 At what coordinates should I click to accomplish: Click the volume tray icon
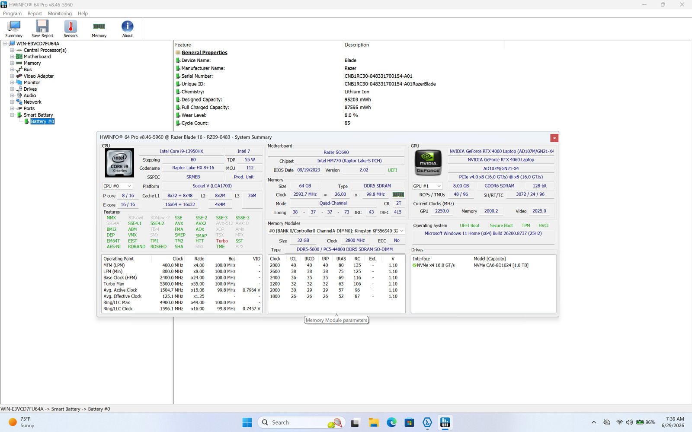pos(629,422)
